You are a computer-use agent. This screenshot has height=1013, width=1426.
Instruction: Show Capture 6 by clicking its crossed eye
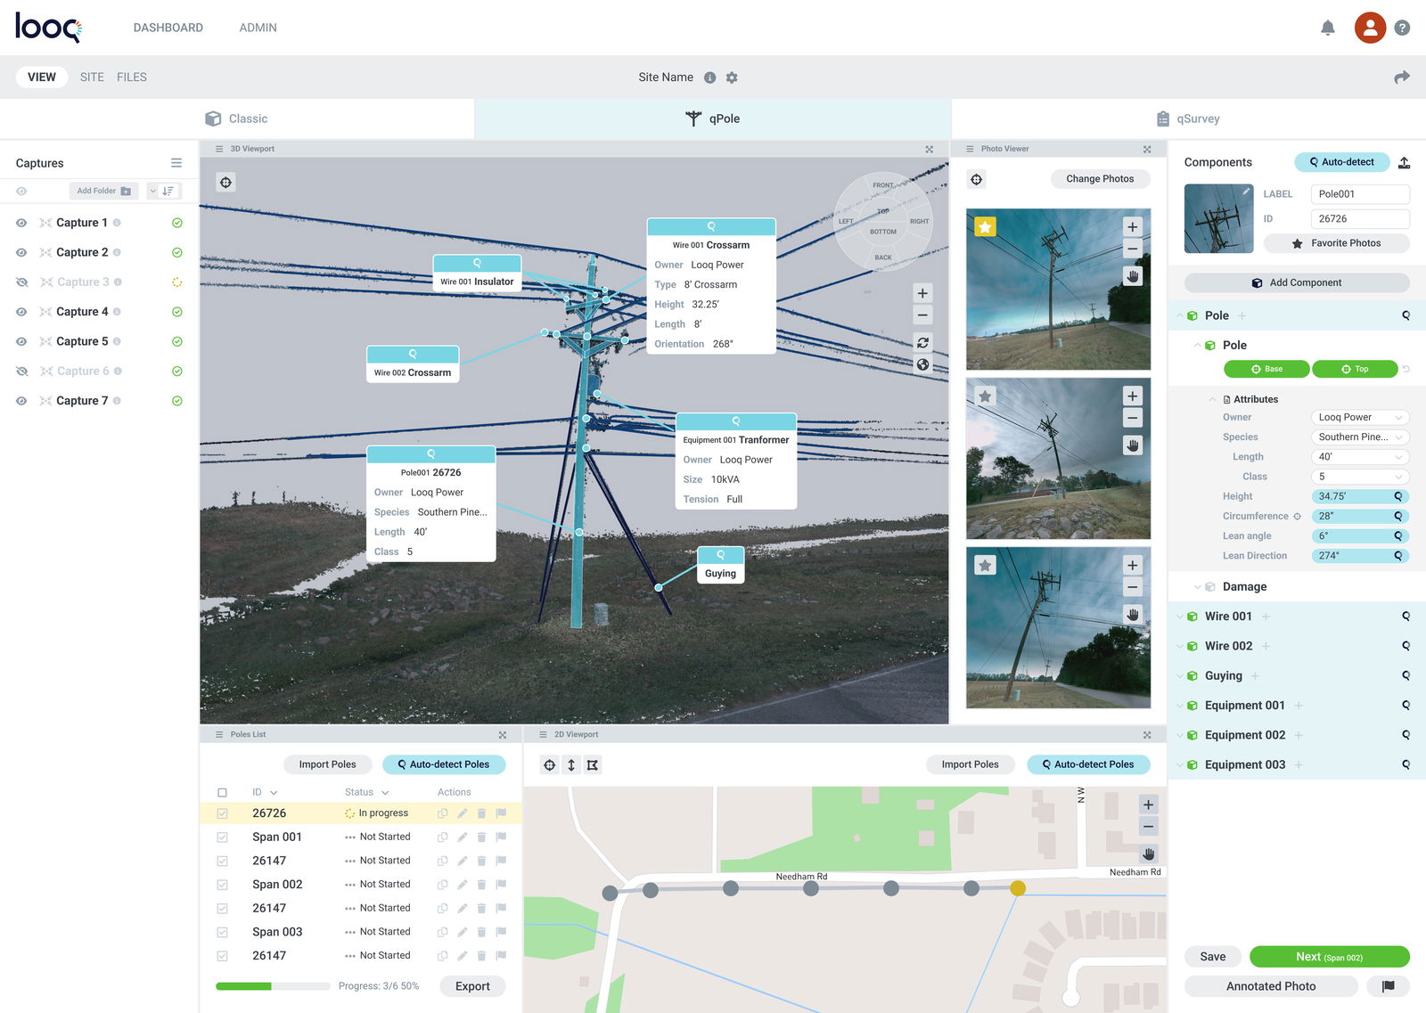[20, 371]
